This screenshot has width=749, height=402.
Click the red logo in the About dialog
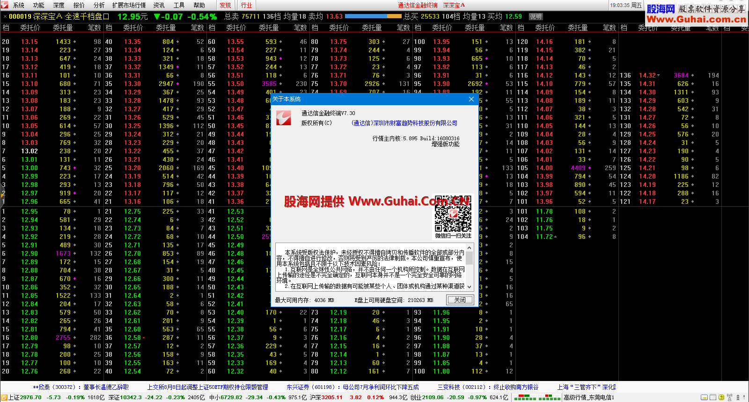point(284,118)
